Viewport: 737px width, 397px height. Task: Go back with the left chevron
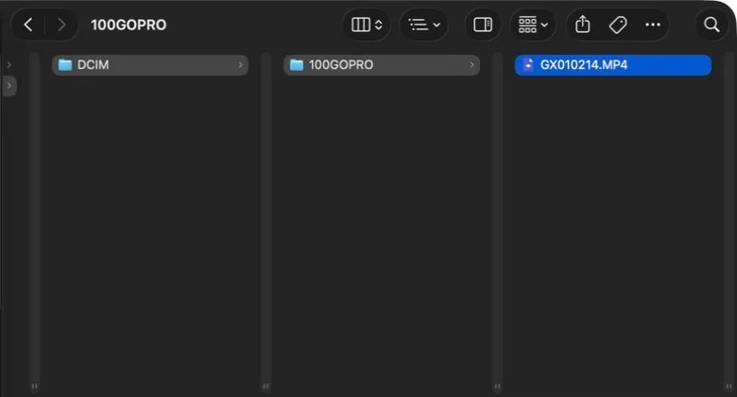tap(28, 25)
